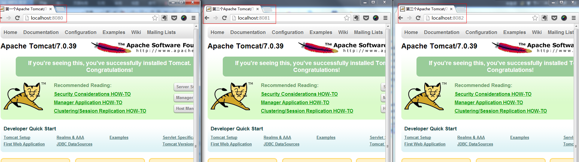Click Apache Software Foundation logo in localhost:8080 window
This screenshot has width=579, height=162.
142,47
